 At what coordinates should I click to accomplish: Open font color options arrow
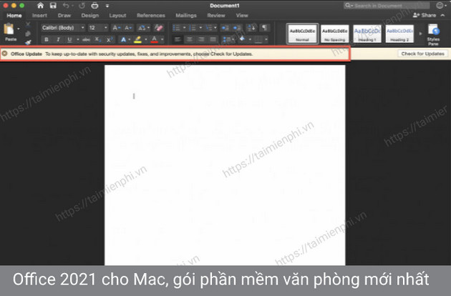pyautogui.click(x=163, y=39)
